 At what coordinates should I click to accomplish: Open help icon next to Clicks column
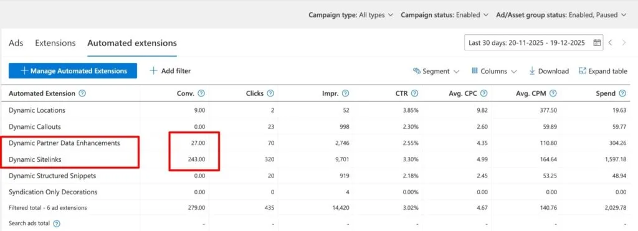coord(270,93)
